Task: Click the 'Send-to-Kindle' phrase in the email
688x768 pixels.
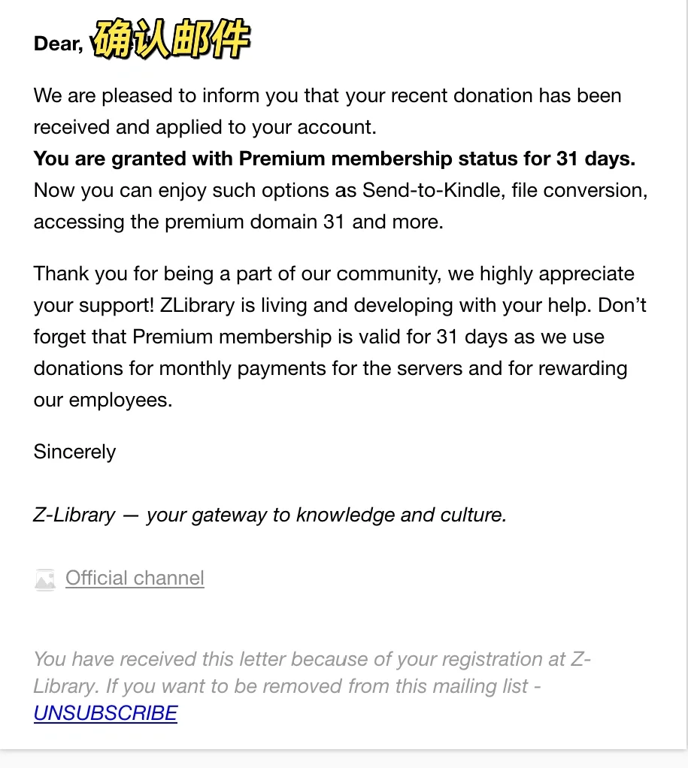Action: pos(432,190)
